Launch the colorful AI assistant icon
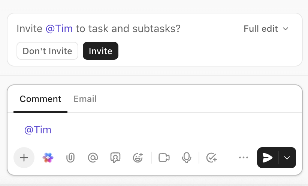Screen dimensions: 308x186 (x=48, y=158)
